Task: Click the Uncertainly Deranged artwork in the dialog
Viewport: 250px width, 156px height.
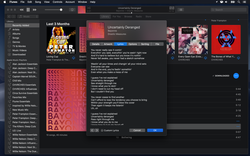Action: tap(96, 30)
